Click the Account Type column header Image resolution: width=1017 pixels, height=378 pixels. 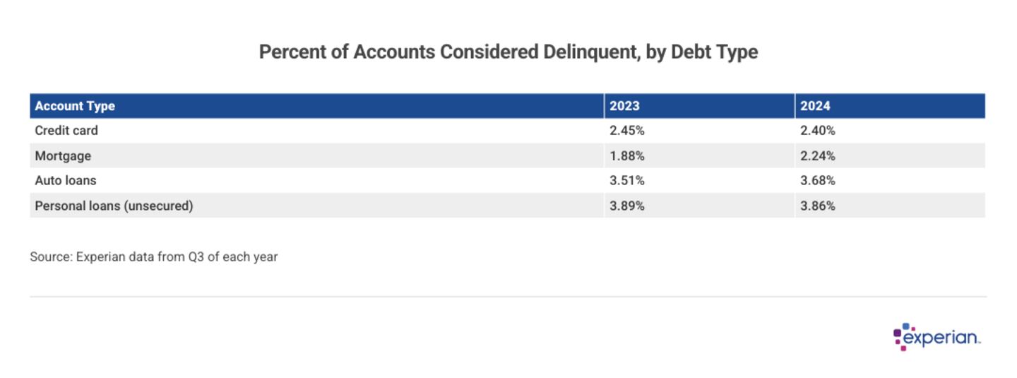pos(75,106)
